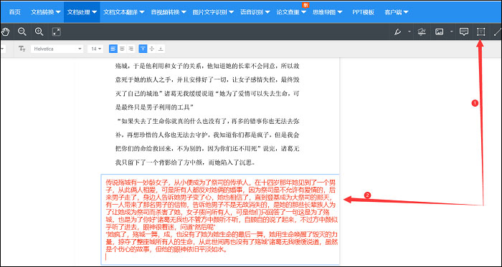The image size is (502, 267).
Task: Expand the image tool dropdown arrow
Action: 451,31
